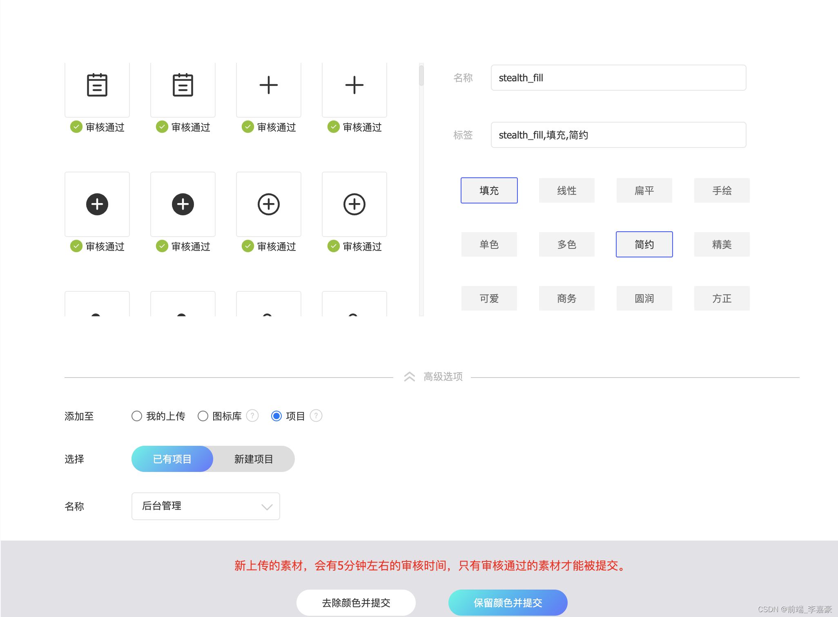Toggle the 方正 tag
Screen dimensions: 838x617
point(722,298)
